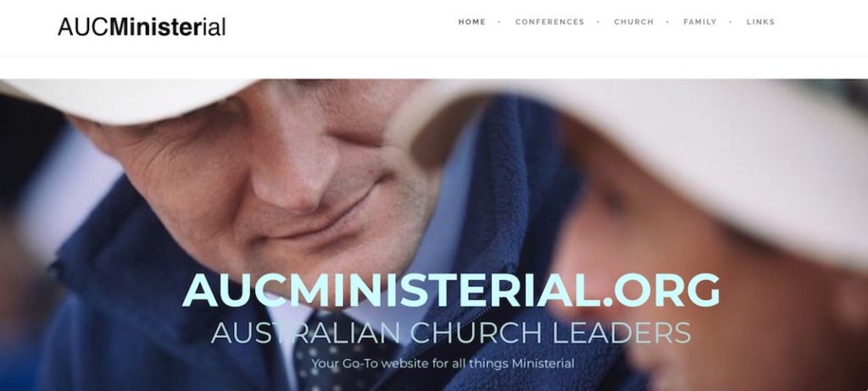868x391 pixels.
Task: Open the LINKS menu item
Action: click(x=760, y=22)
